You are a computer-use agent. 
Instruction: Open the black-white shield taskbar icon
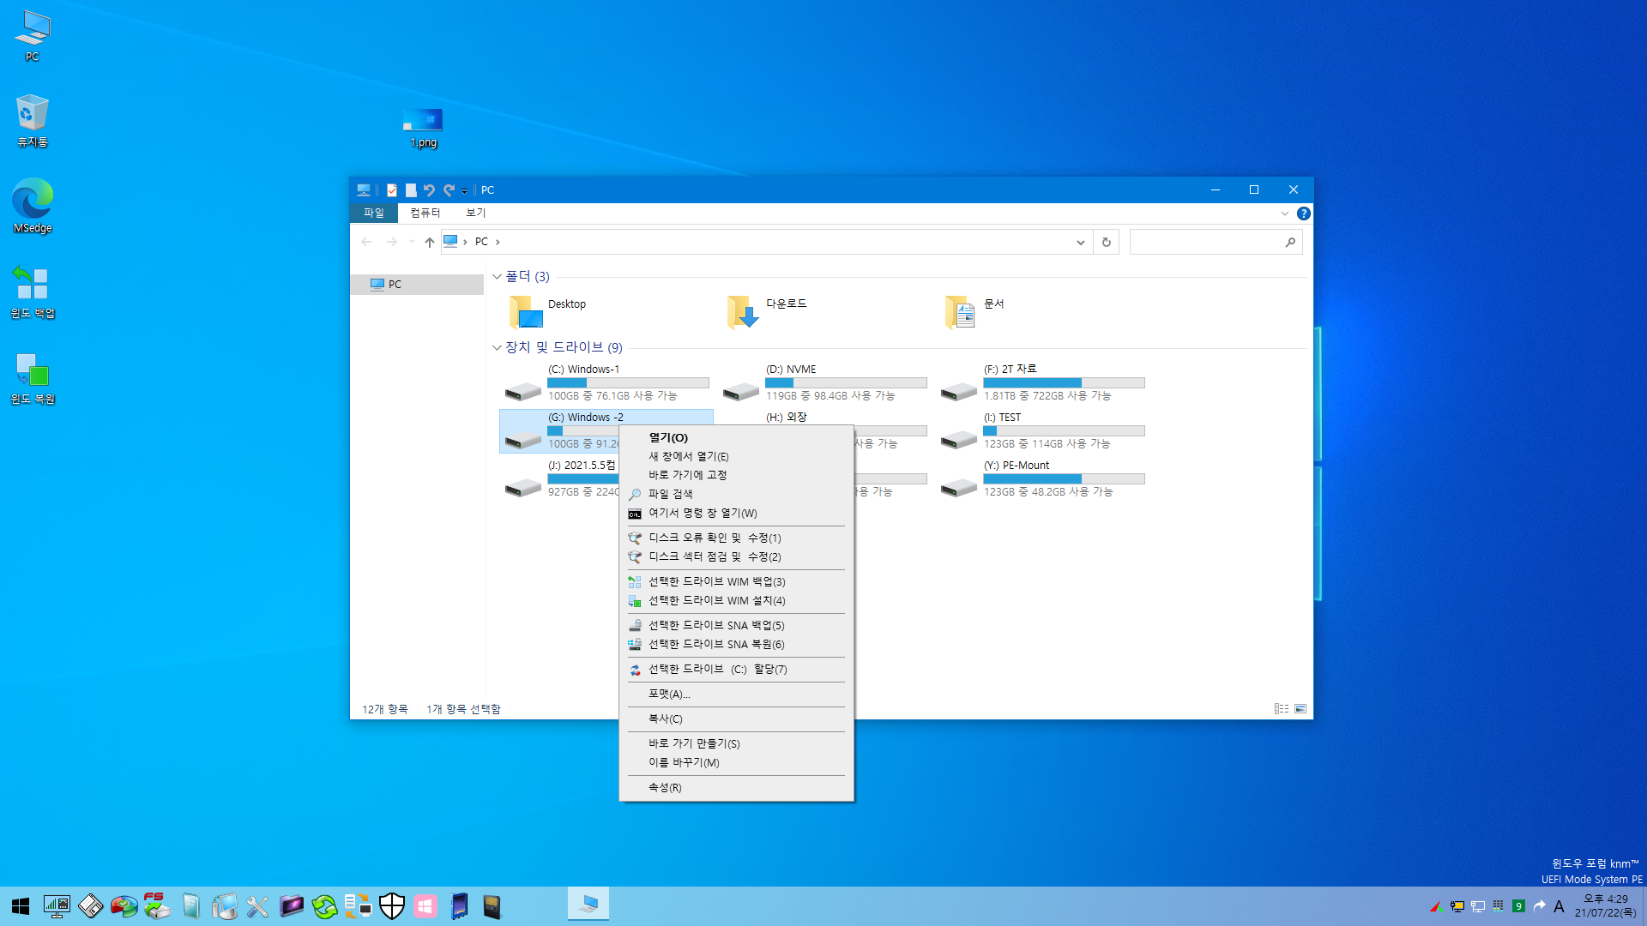392,906
